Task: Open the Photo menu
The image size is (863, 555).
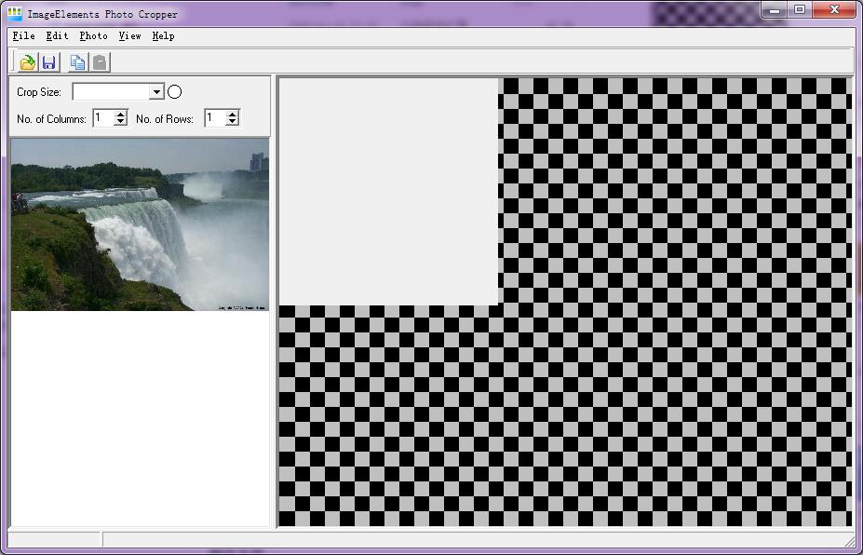Action: 93,35
